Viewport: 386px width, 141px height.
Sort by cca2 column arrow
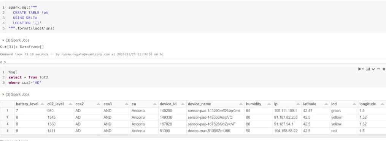98,104
